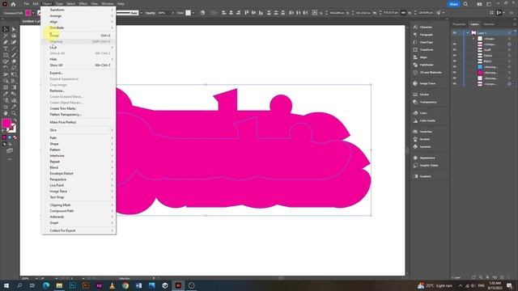Toggle visibility of pink rectangle sublayer

tap(455, 73)
